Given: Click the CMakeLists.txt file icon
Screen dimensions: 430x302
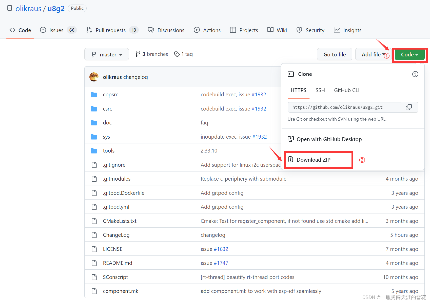Looking at the screenshot, I should [x=94, y=221].
